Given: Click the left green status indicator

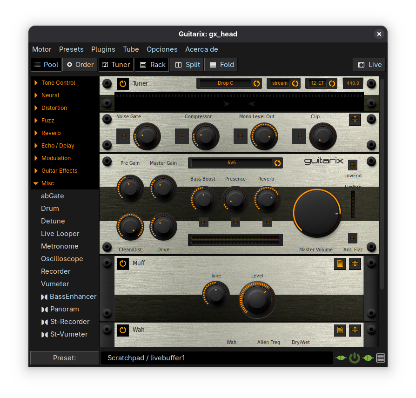Looking at the screenshot, I should (341, 358).
